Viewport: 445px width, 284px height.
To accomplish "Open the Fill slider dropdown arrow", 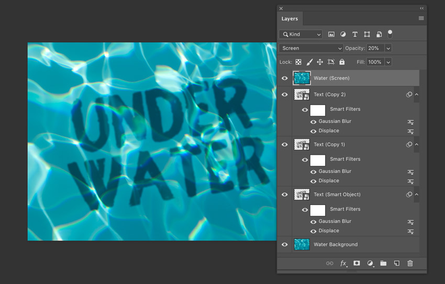I will click(x=388, y=62).
